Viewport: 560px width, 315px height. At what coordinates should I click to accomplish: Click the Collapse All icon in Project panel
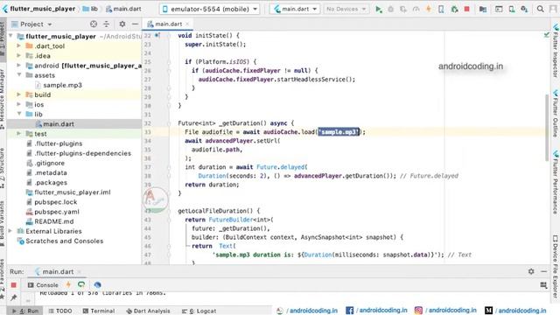coord(107,24)
